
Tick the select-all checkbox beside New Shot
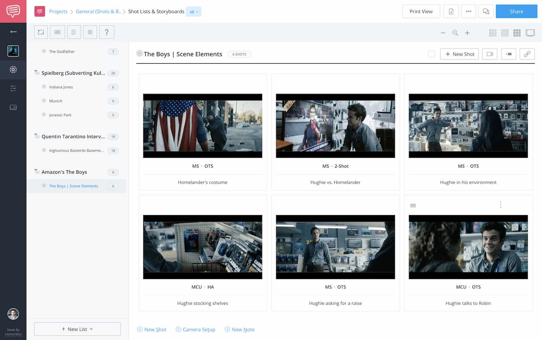point(431,54)
